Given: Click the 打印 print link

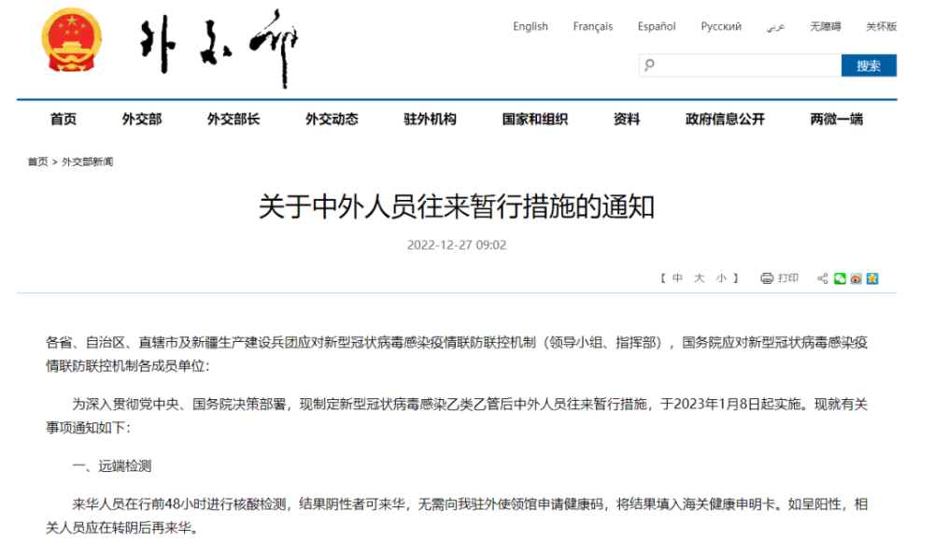Looking at the screenshot, I should (788, 278).
